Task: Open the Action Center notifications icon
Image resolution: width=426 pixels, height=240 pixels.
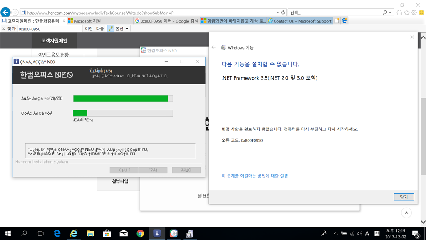Action: point(416,234)
